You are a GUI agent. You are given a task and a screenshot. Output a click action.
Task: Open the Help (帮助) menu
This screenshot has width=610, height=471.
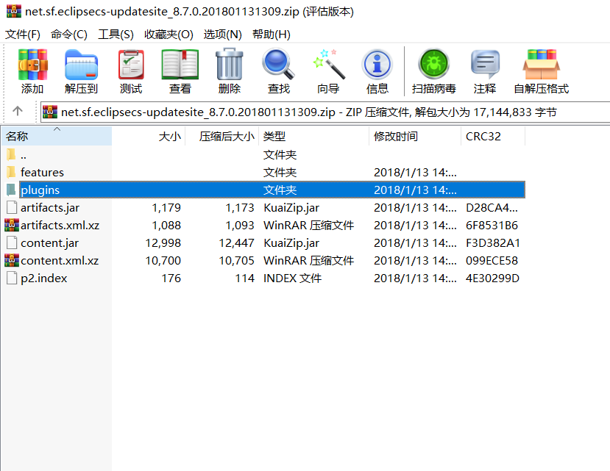(272, 35)
